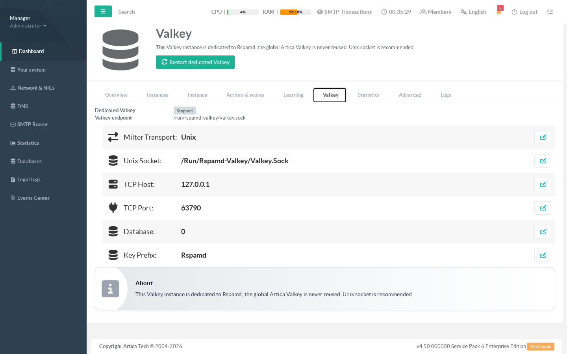Open the right sidebar list icon
The height and width of the screenshot is (354, 567).
click(x=550, y=12)
